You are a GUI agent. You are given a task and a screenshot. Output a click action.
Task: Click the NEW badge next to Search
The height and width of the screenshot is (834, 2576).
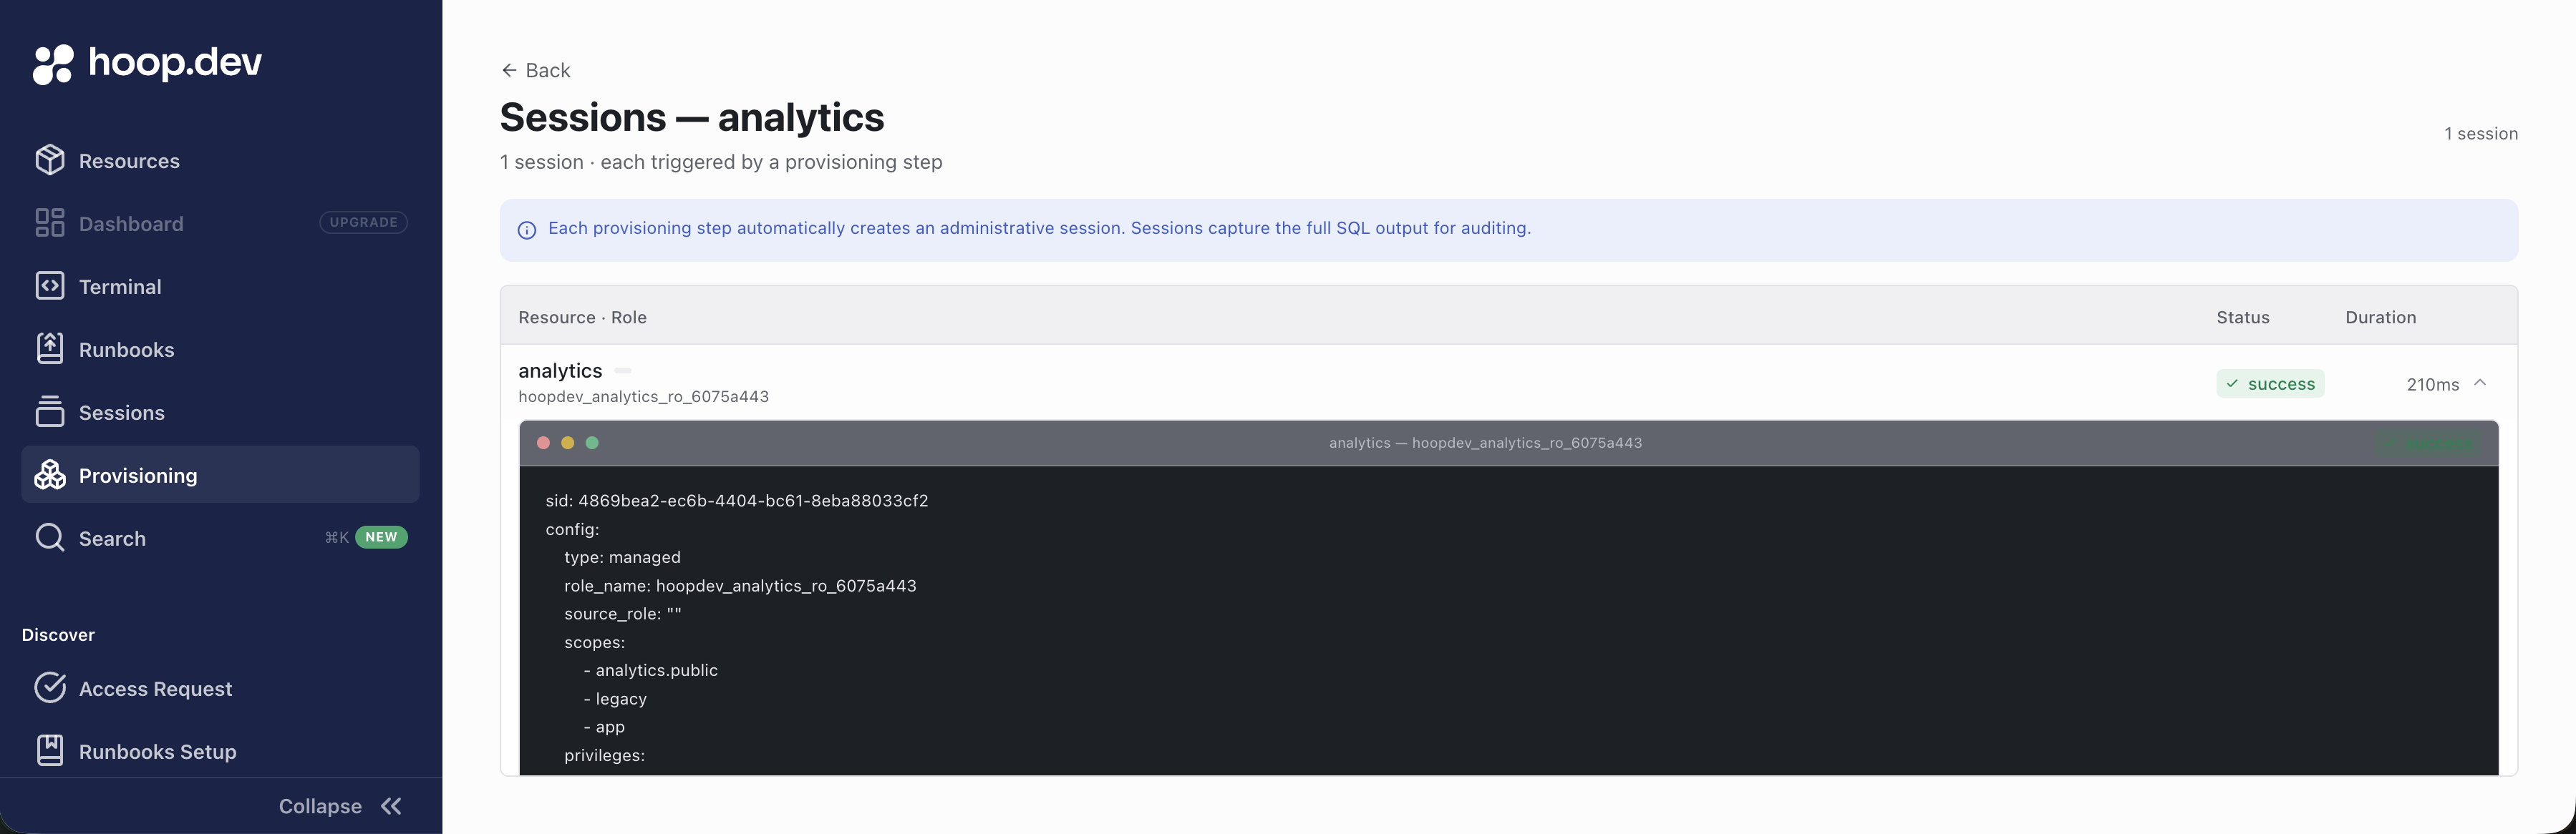coord(381,537)
